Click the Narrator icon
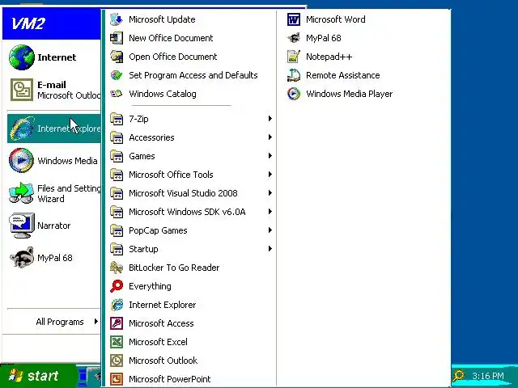This screenshot has height=388, width=518. click(x=22, y=226)
